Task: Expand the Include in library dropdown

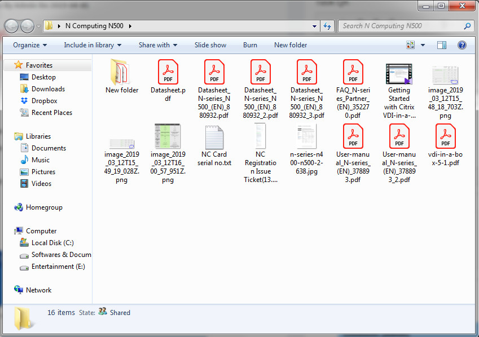Action: pos(92,45)
